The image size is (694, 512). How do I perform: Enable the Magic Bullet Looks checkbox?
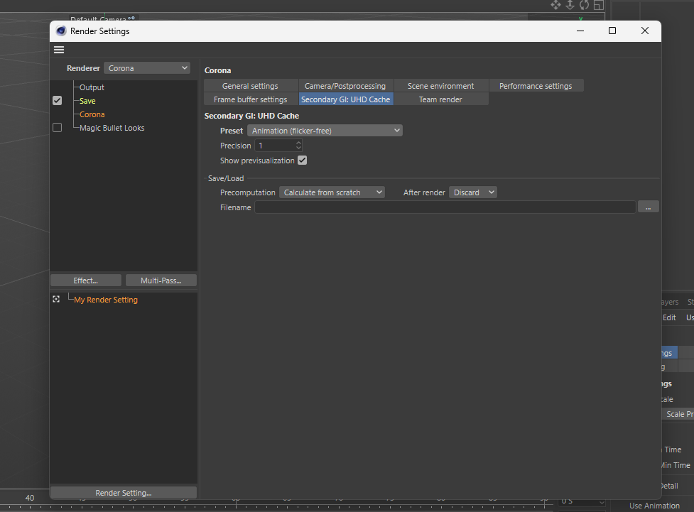click(57, 127)
